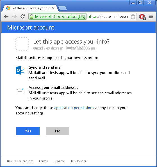Close the 'Let this app access' tab

(x=53, y=8)
